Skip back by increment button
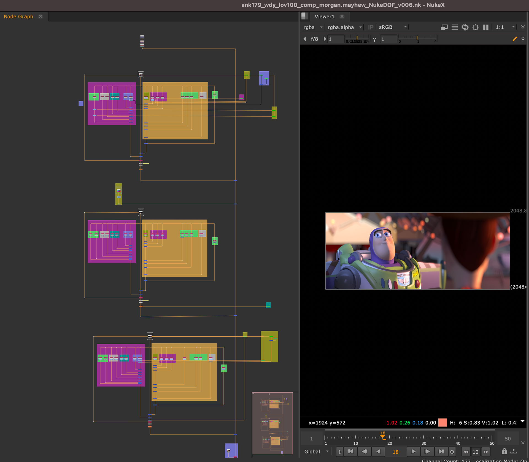The width and height of the screenshot is (529, 462). 466,452
